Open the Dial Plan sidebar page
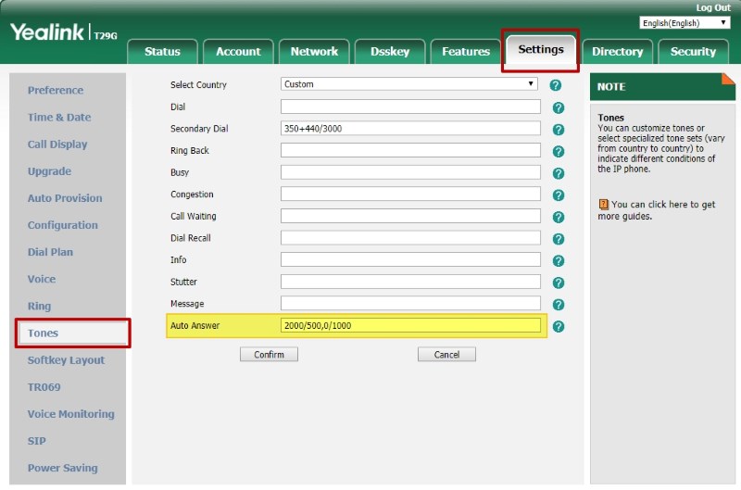This screenshot has width=741, height=490. coord(50,252)
